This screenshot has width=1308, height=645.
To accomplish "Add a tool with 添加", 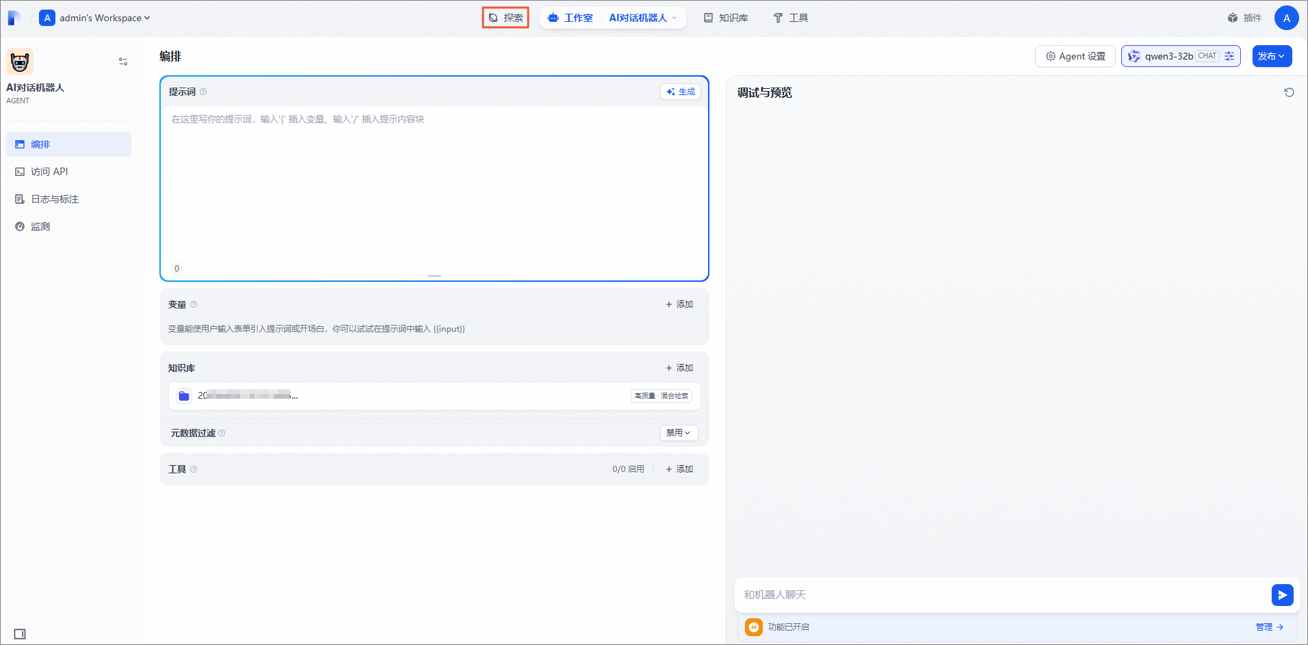I will tap(679, 469).
